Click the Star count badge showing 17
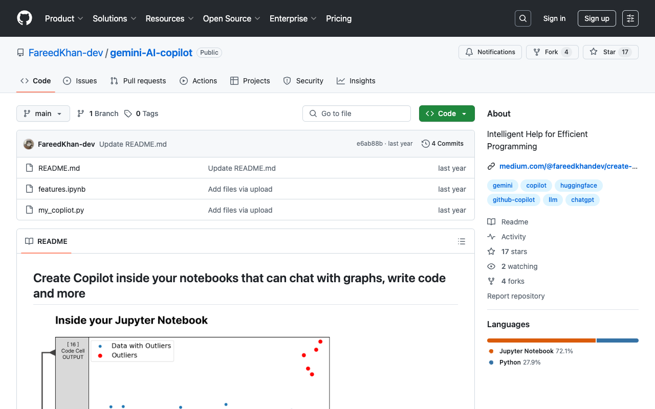Image resolution: width=655 pixels, height=409 pixels. click(625, 52)
